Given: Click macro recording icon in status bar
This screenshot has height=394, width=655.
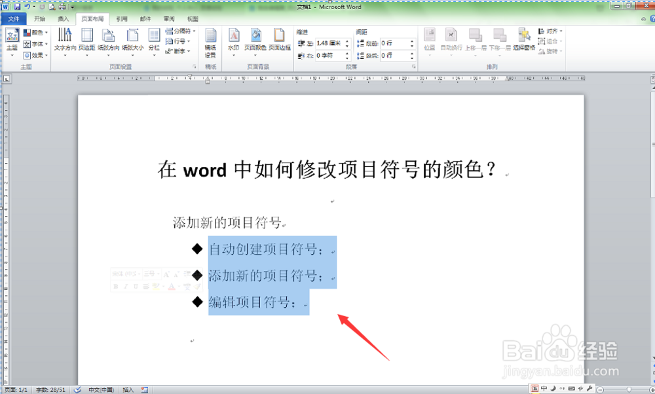Looking at the screenshot, I should point(145,390).
